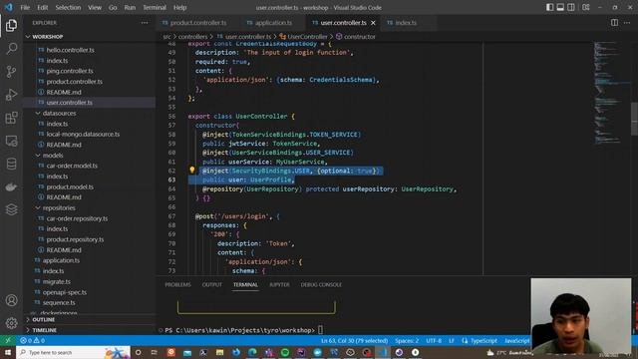Open the Source Control view icon
Viewport: 638px width, 359px height.
11,72
